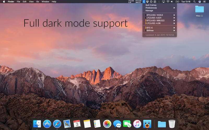
Task: Open Mail from the Dock
Action: coord(67,124)
